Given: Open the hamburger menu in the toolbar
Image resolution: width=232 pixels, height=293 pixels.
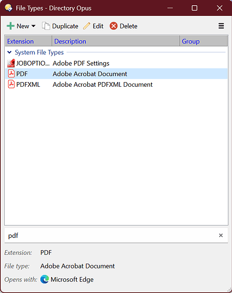Looking at the screenshot, I should click(x=221, y=26).
